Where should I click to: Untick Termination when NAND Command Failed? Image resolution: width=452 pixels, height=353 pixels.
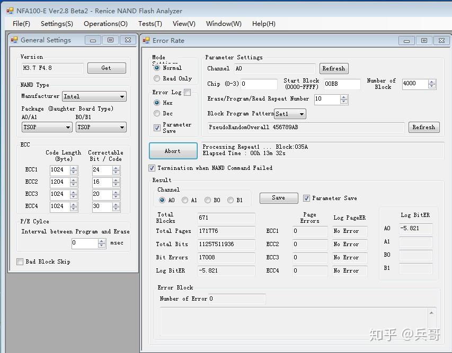click(x=152, y=168)
